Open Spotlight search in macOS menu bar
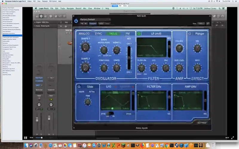Screen dimensions: 239x149 (233, 1)
